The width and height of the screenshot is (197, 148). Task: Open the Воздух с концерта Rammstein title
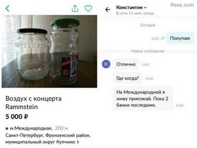point(34,103)
